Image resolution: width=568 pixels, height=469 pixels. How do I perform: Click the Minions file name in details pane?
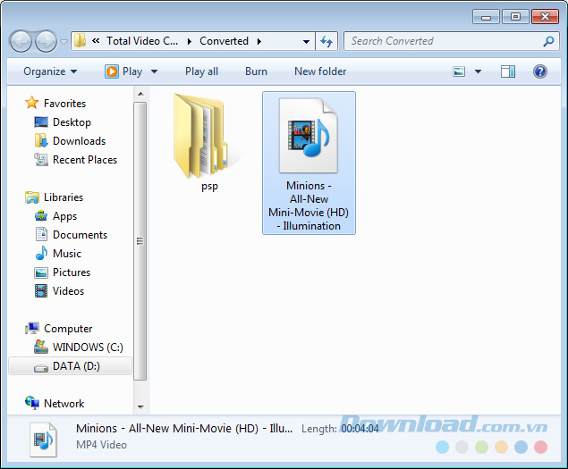point(184,429)
